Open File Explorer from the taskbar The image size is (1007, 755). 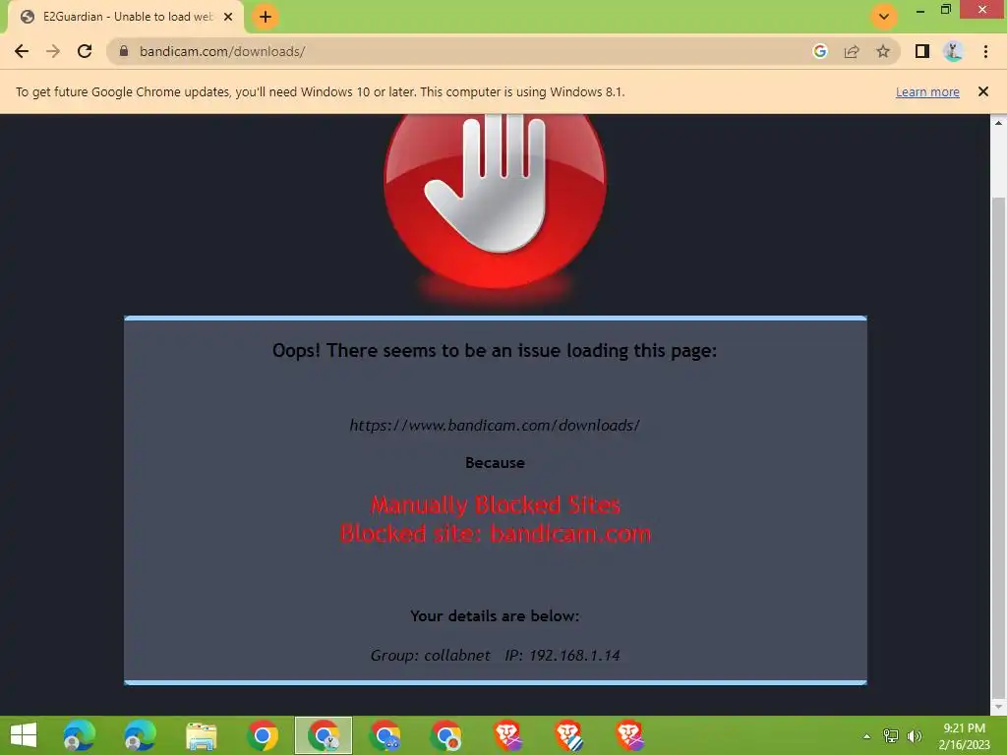tap(201, 735)
